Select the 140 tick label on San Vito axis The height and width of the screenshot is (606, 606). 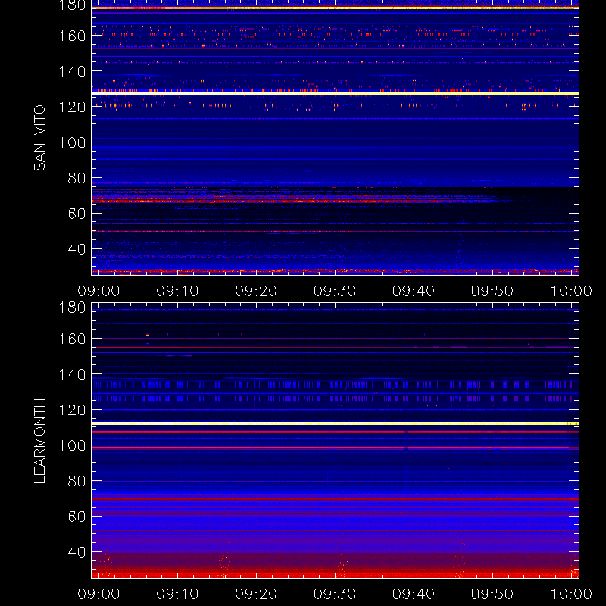(72, 71)
